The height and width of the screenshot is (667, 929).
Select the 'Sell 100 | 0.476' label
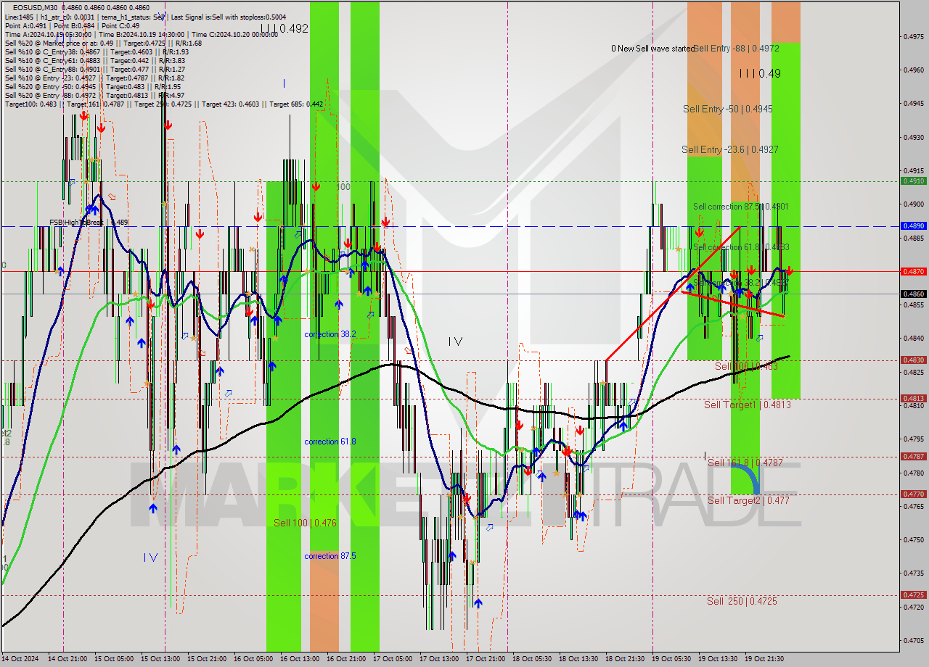coord(305,523)
